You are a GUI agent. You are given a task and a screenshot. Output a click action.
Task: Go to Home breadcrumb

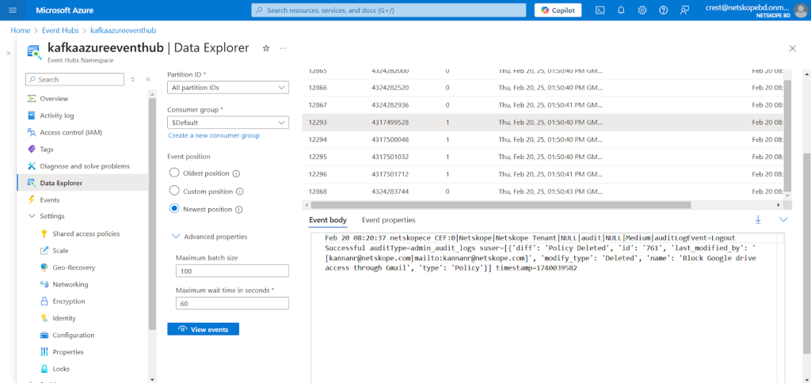pos(21,31)
